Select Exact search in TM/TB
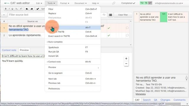 point(73,36)
